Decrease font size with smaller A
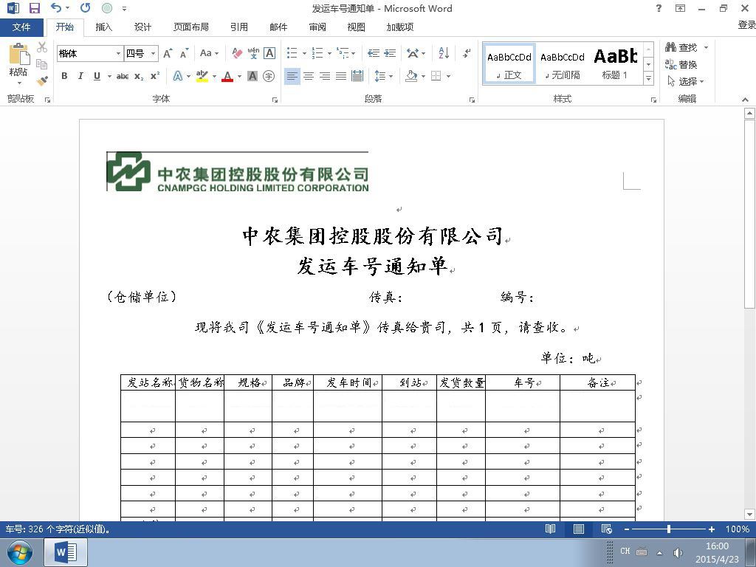This screenshot has height=567, width=756. 184,53
